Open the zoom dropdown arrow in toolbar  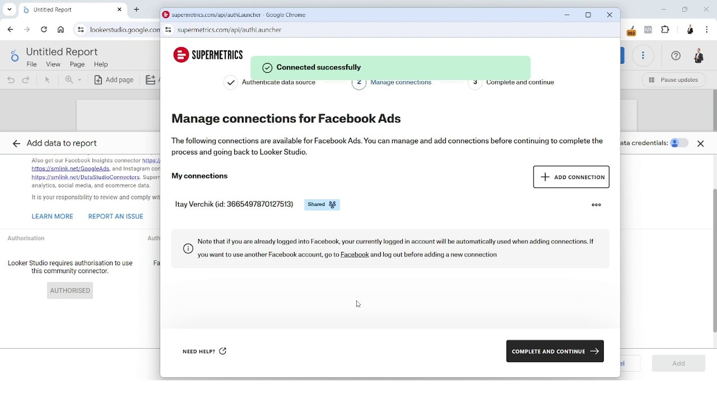tap(80, 80)
